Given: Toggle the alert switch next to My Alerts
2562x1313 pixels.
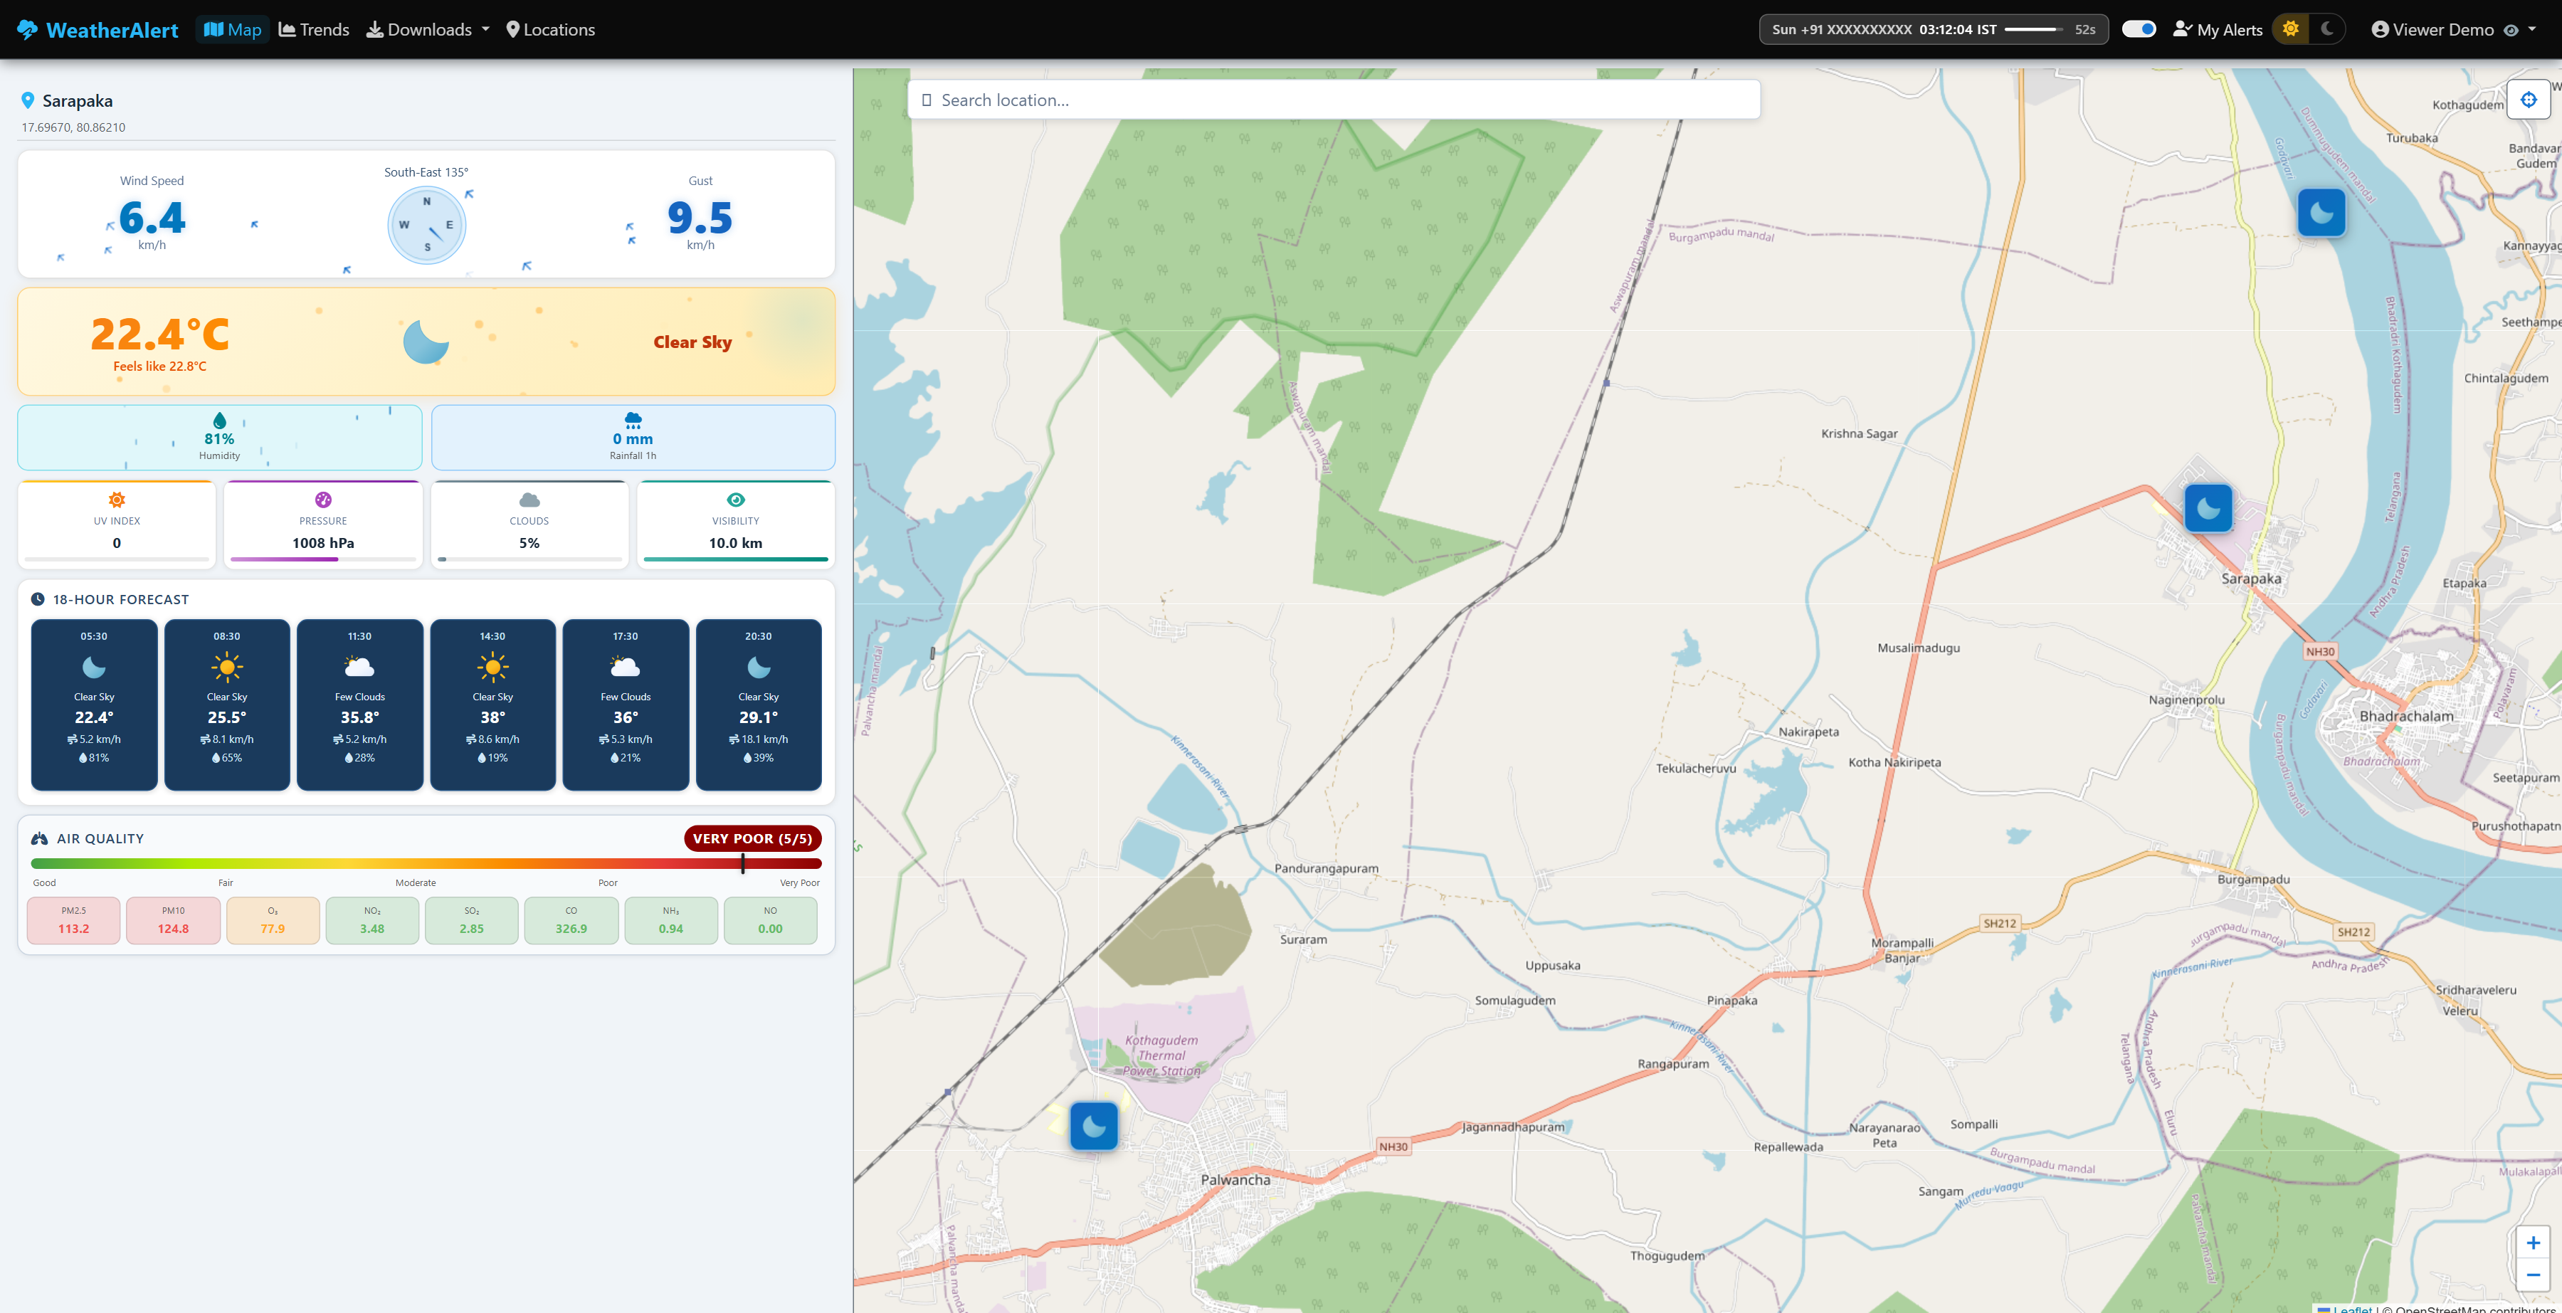Looking at the screenshot, I should point(2139,29).
